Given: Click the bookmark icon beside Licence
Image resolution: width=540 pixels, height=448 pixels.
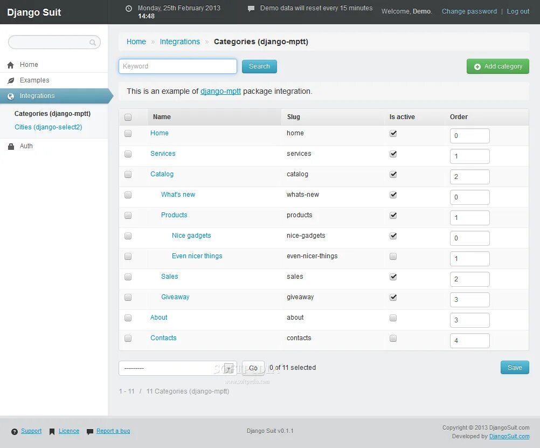Looking at the screenshot, I should (x=52, y=432).
